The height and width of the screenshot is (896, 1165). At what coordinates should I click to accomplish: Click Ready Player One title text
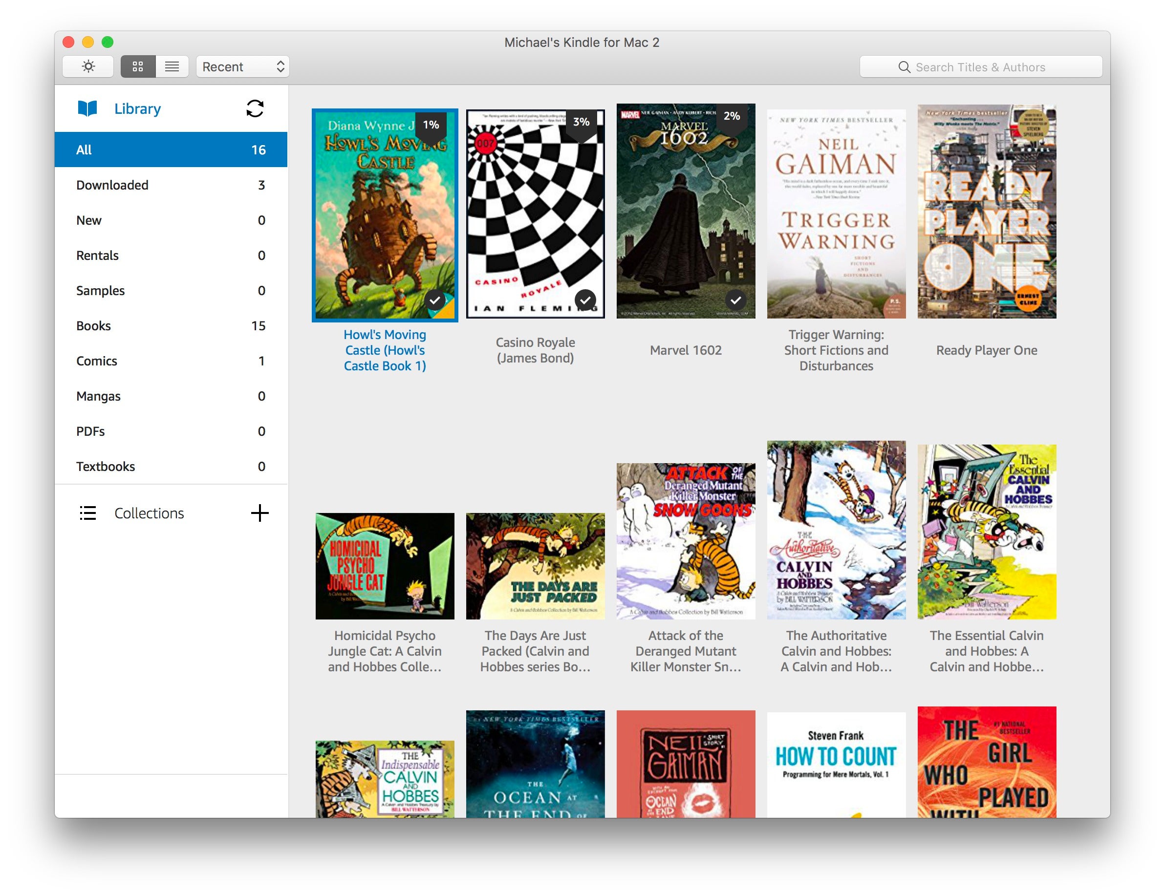987,350
